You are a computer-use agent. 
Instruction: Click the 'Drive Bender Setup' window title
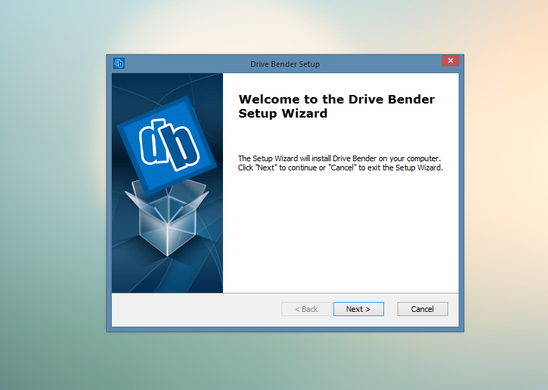pyautogui.click(x=285, y=64)
